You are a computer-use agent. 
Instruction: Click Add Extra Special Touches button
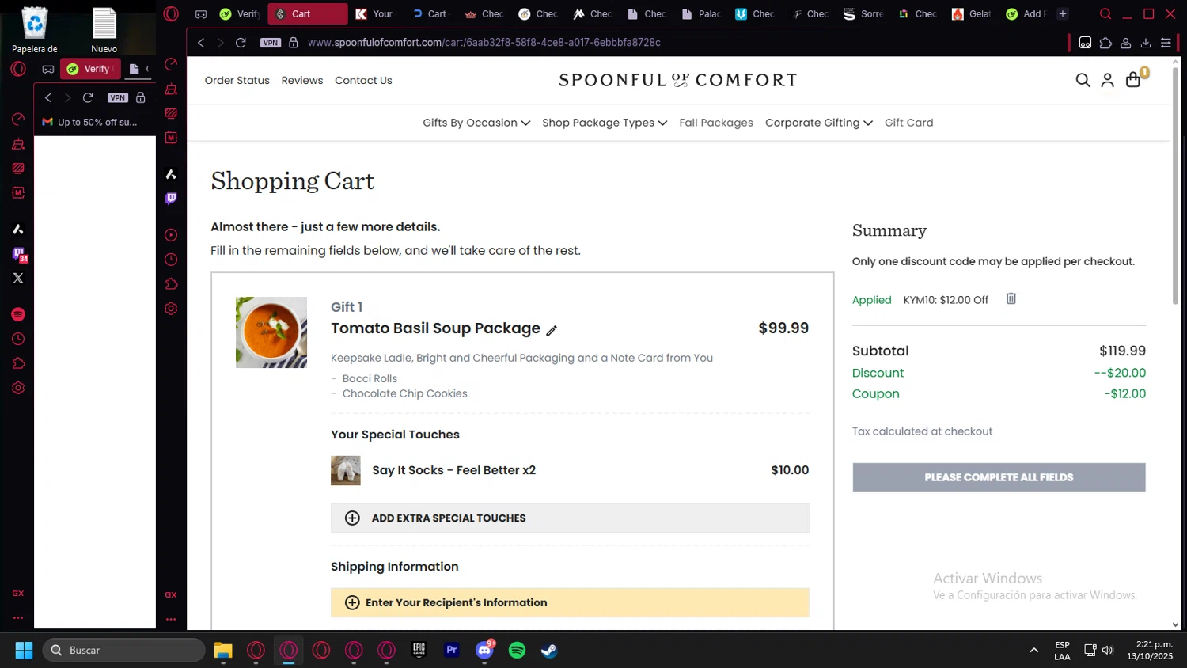click(x=570, y=518)
